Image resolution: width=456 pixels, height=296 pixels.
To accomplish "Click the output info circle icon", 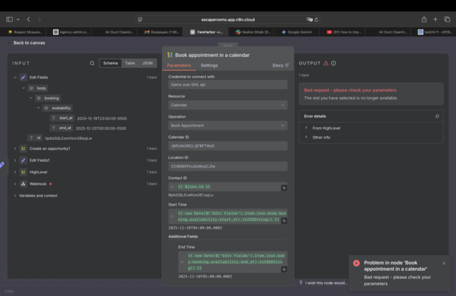I will point(334,63).
